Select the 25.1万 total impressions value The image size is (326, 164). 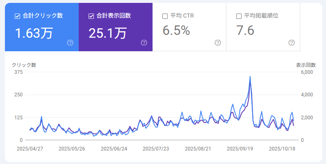pyautogui.click(x=107, y=32)
